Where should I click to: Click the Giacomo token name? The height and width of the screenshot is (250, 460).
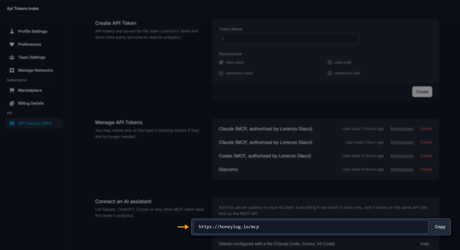(228, 169)
